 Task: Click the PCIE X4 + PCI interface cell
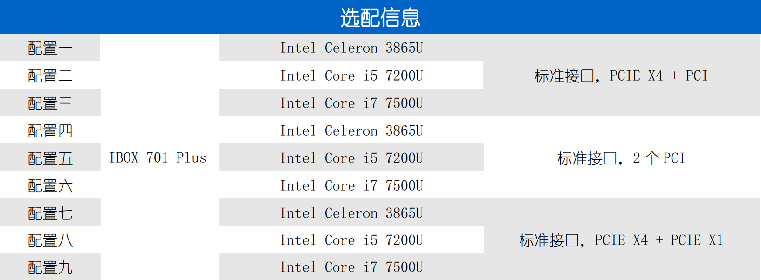tap(621, 75)
